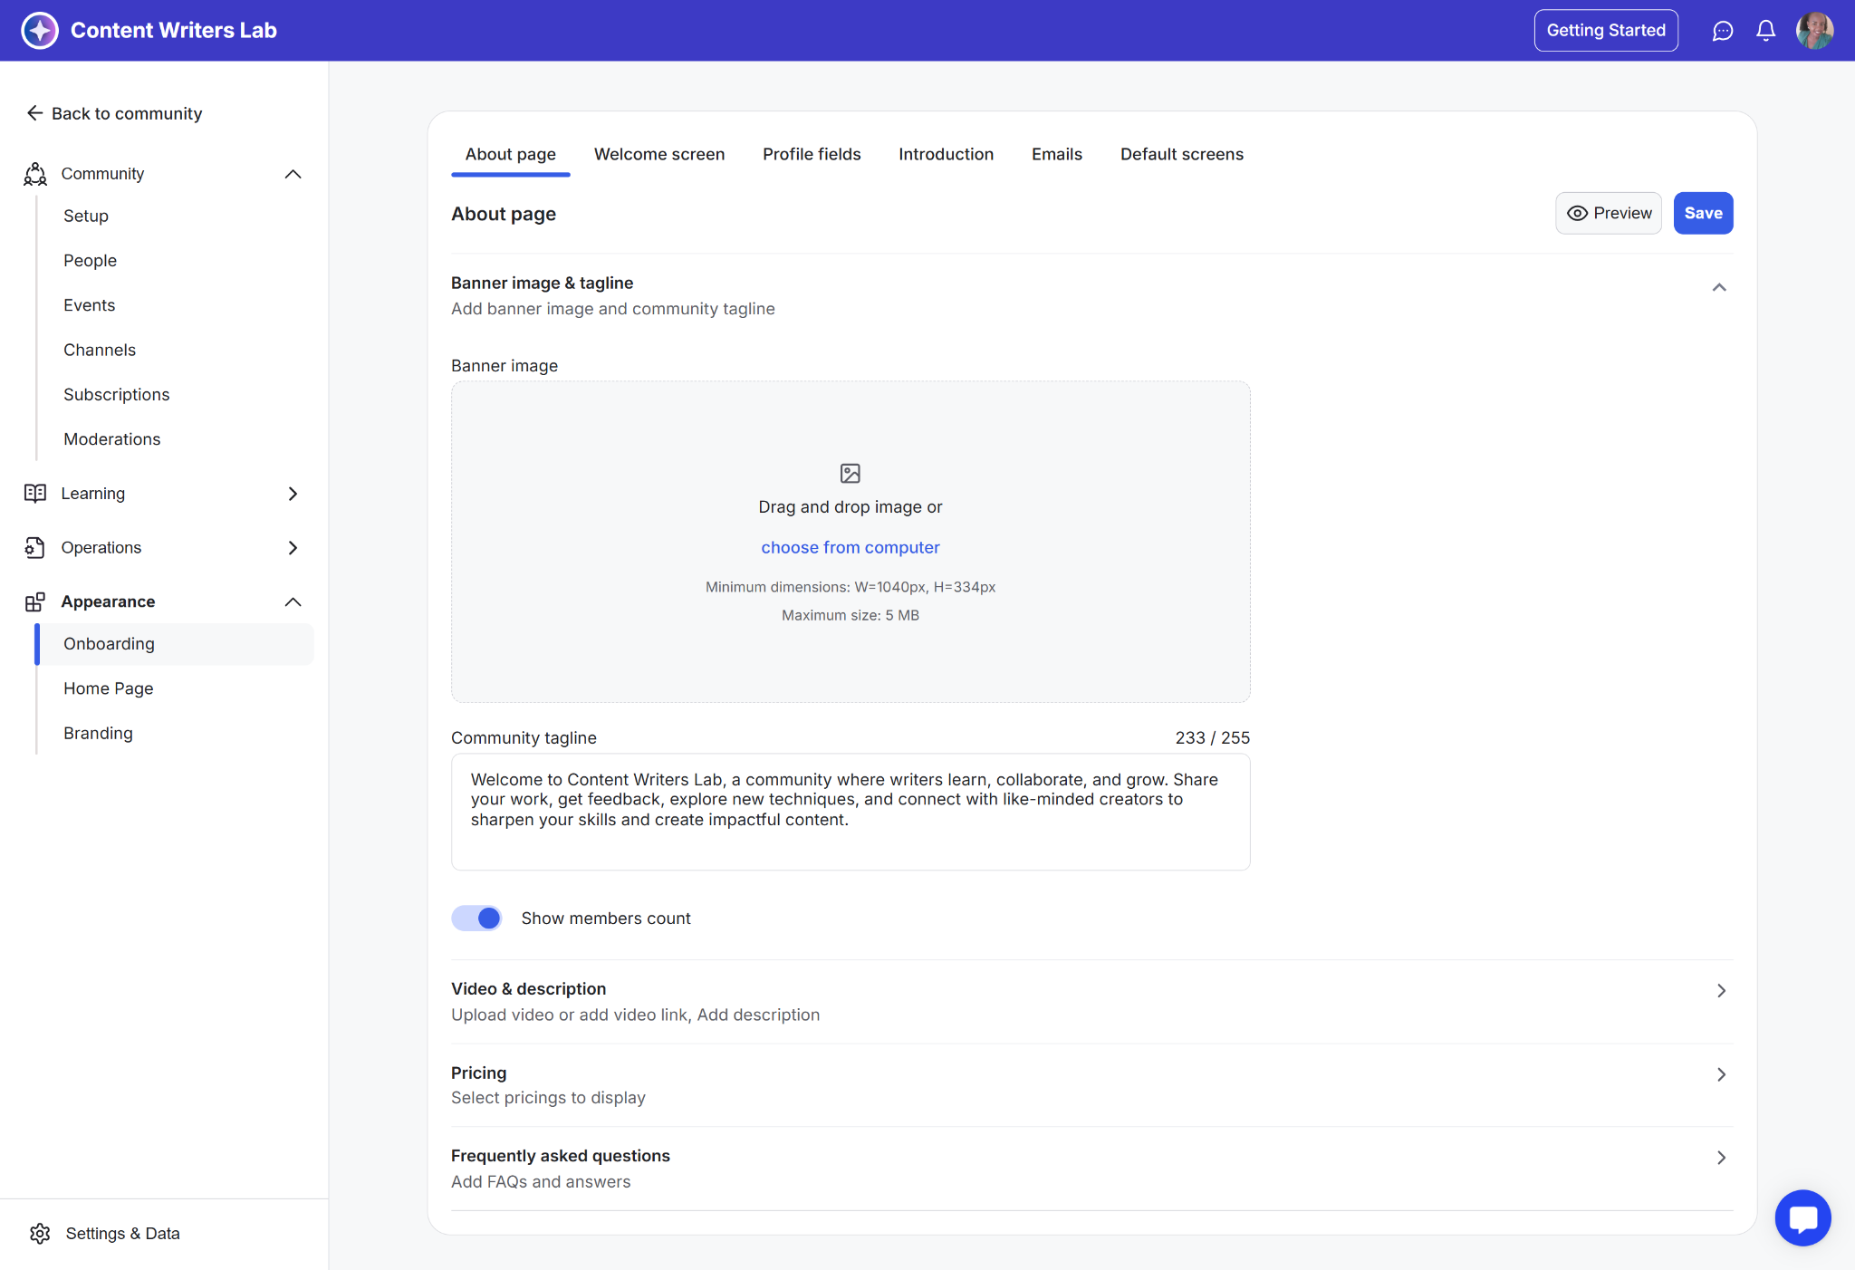Viewport: 1855px width, 1270px height.
Task: Click the choose from computer link
Action: 850,547
